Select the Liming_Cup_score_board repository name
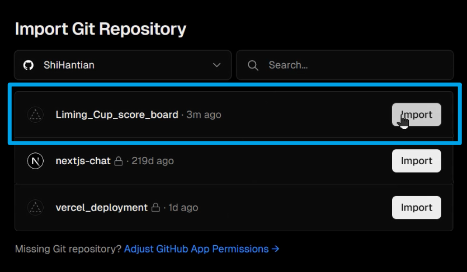This screenshot has height=272, width=467. coord(116,114)
